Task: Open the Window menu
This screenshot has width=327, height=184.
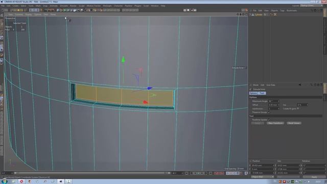Action: pyautogui.click(x=155, y=6)
